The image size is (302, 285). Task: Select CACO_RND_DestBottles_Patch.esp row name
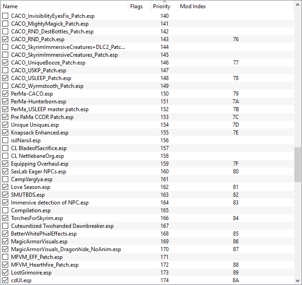pos(52,32)
